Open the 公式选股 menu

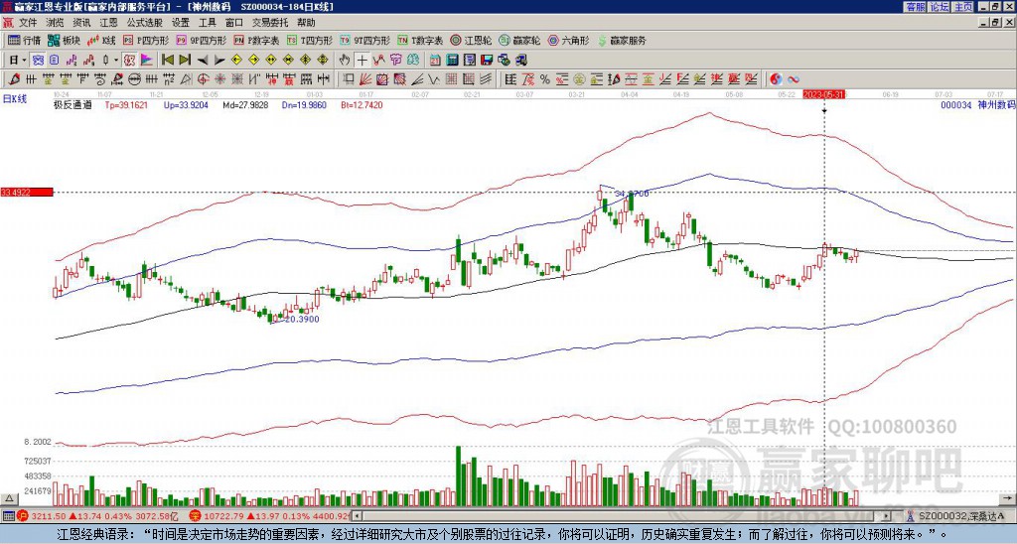click(x=145, y=23)
